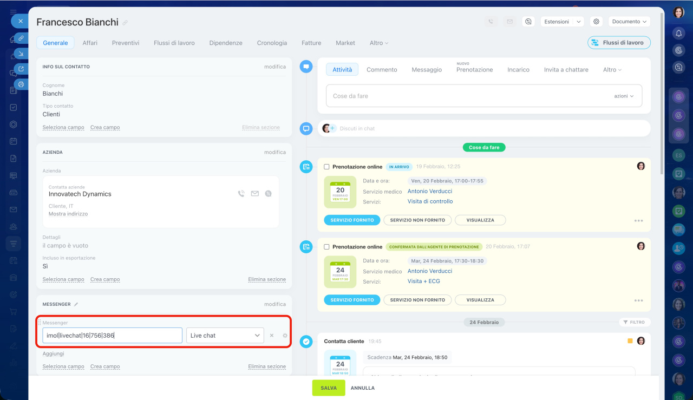Open Antonio Verducci link in first booking

(429, 191)
